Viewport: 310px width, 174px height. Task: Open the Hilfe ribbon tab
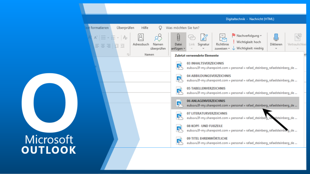145,28
